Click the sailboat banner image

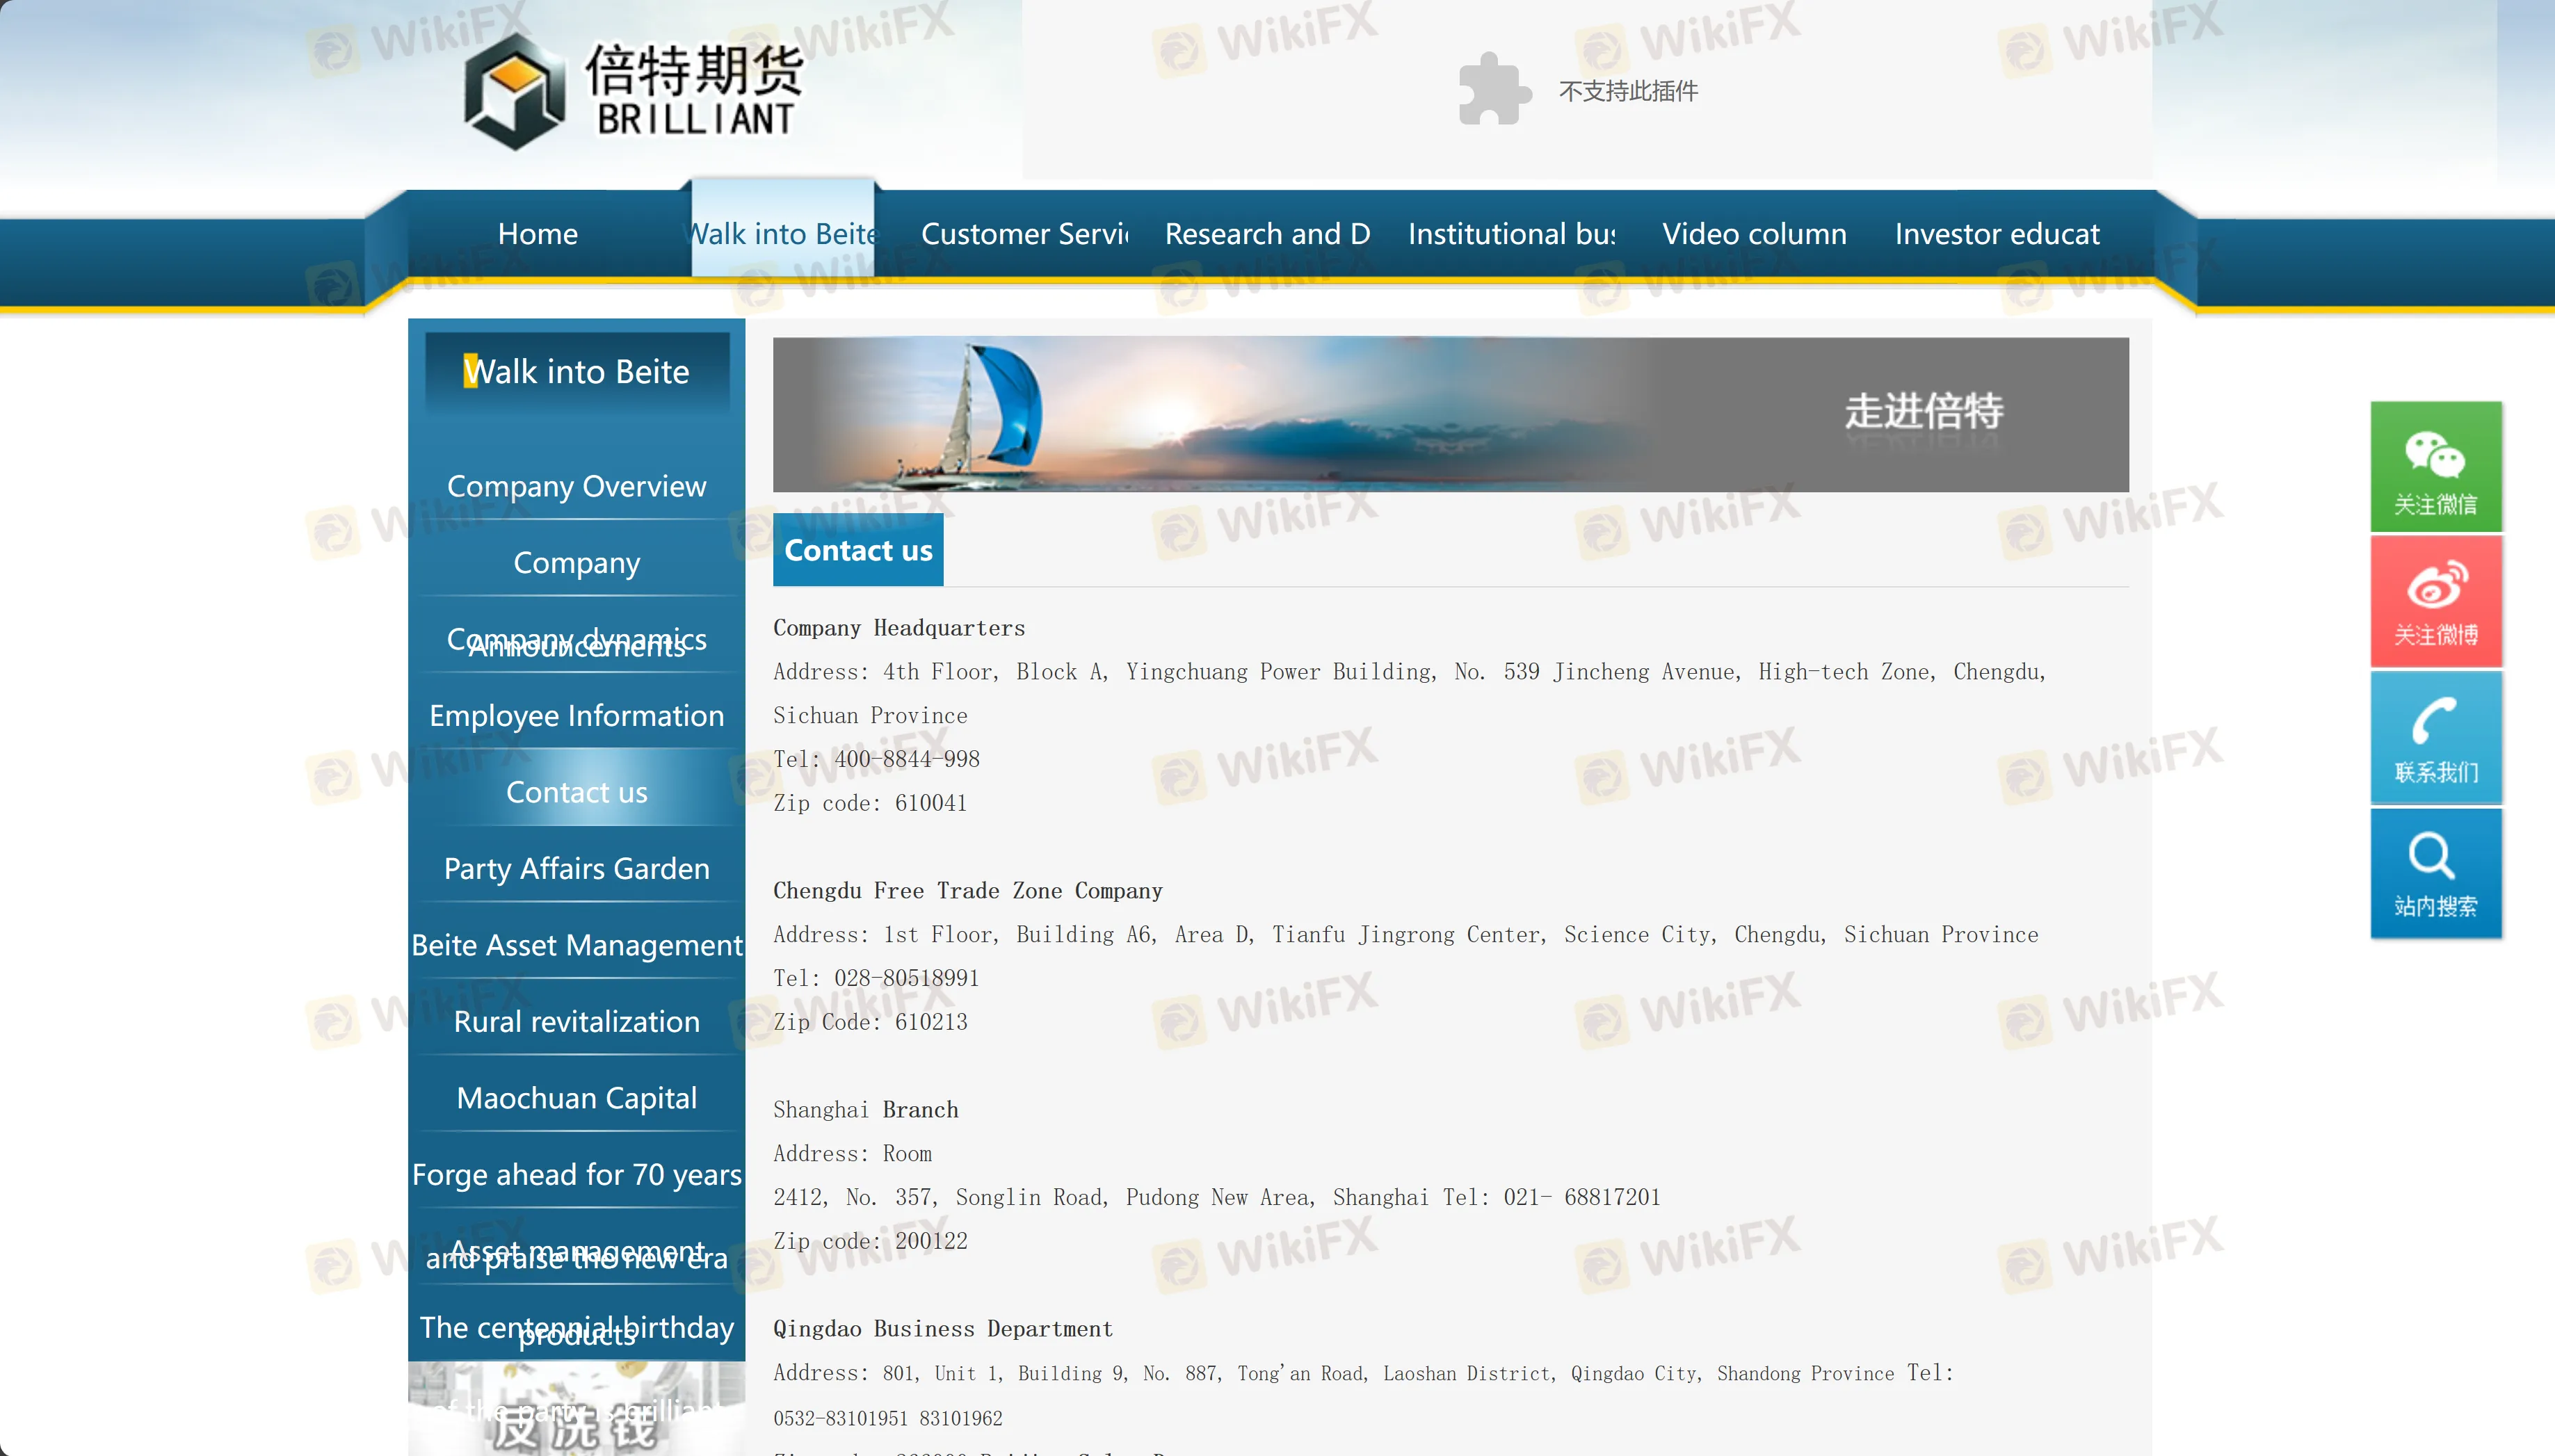tap(1450, 414)
